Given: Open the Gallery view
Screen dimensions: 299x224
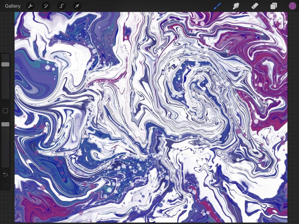Looking at the screenshot, I should [13, 6].
